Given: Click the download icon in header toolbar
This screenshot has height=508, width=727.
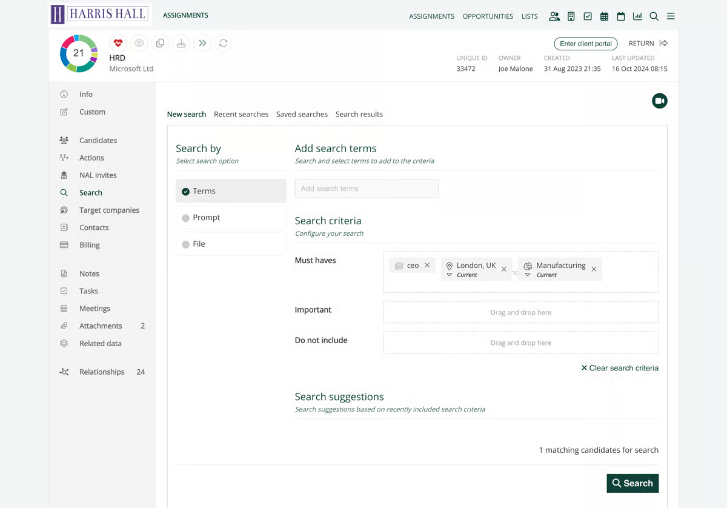Looking at the screenshot, I should 181,43.
